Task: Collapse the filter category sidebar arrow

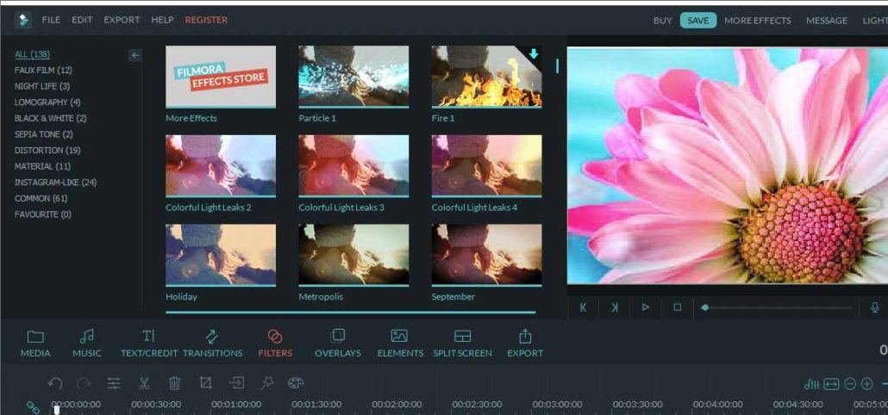Action: [x=134, y=55]
